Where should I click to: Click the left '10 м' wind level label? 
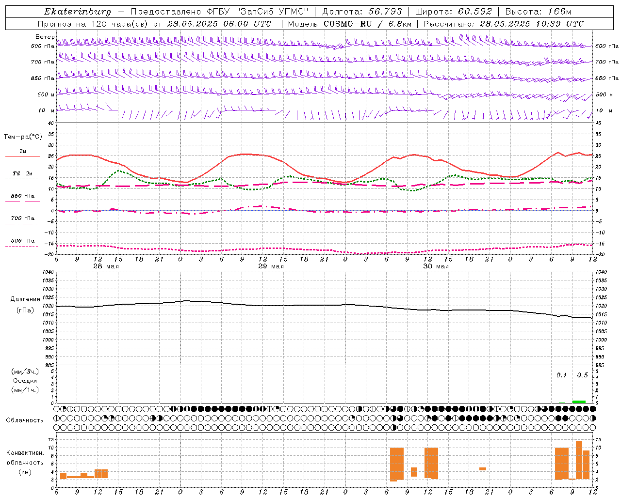coord(46,110)
